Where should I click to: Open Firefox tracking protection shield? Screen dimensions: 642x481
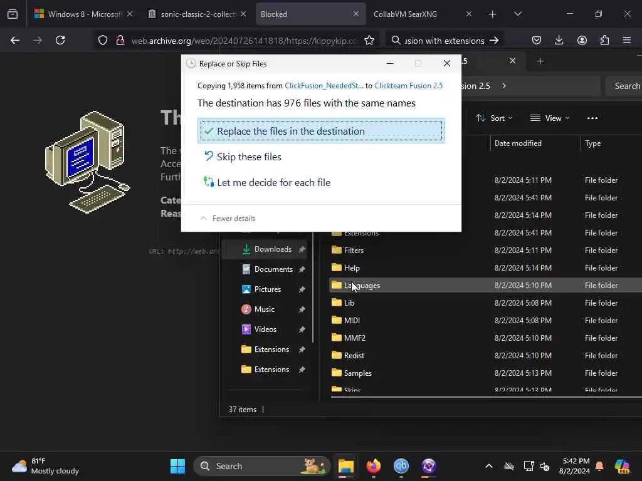pos(102,41)
